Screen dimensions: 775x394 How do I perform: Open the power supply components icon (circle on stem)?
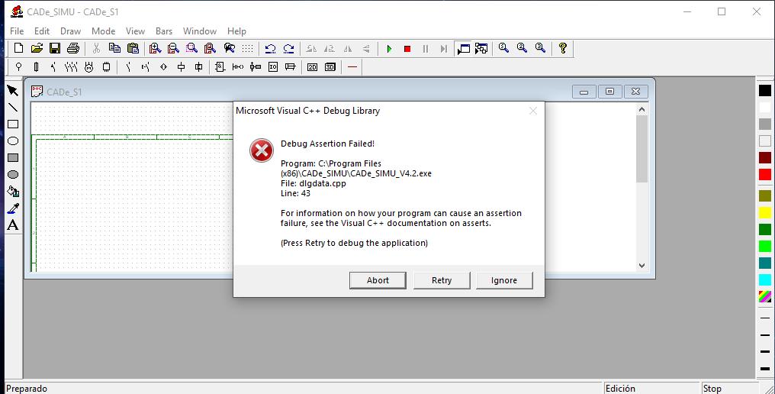coord(19,67)
